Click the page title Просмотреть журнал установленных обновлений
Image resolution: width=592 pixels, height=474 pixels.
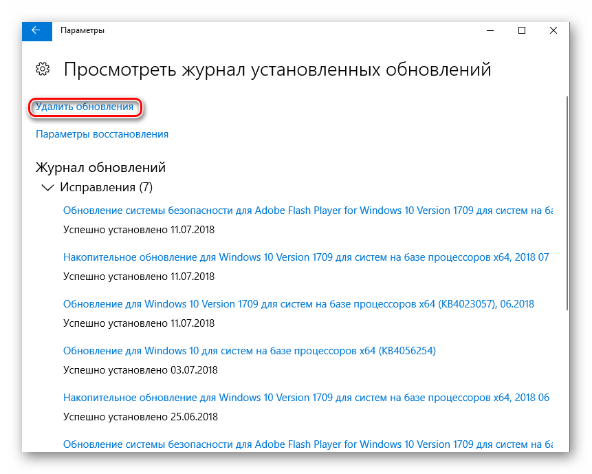(x=277, y=69)
